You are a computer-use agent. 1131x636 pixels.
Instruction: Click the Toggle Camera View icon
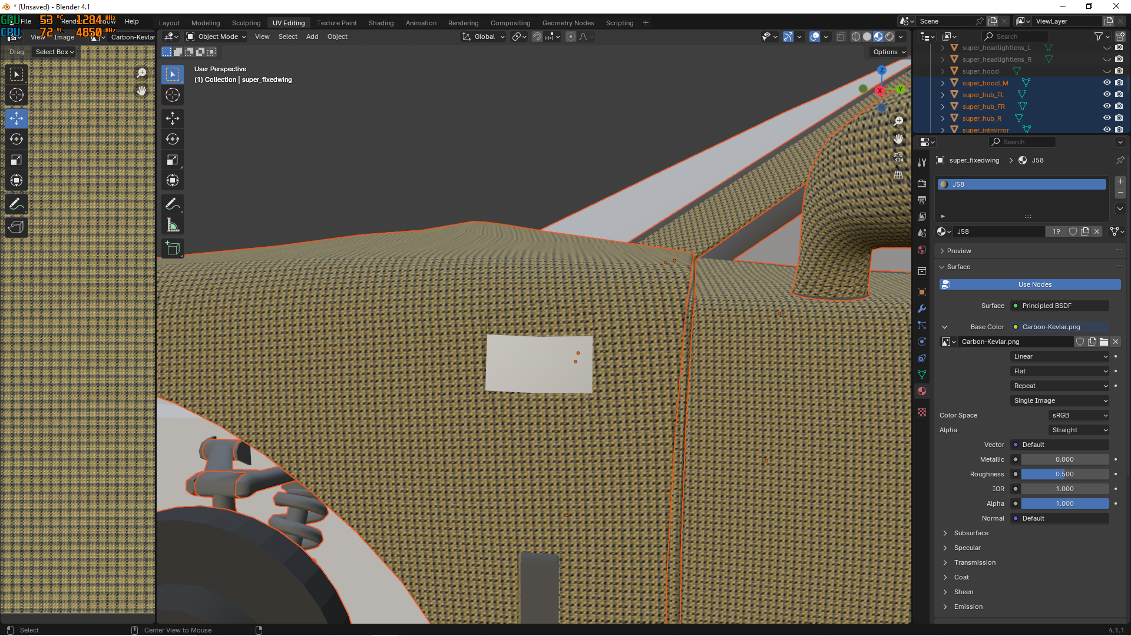tap(898, 157)
